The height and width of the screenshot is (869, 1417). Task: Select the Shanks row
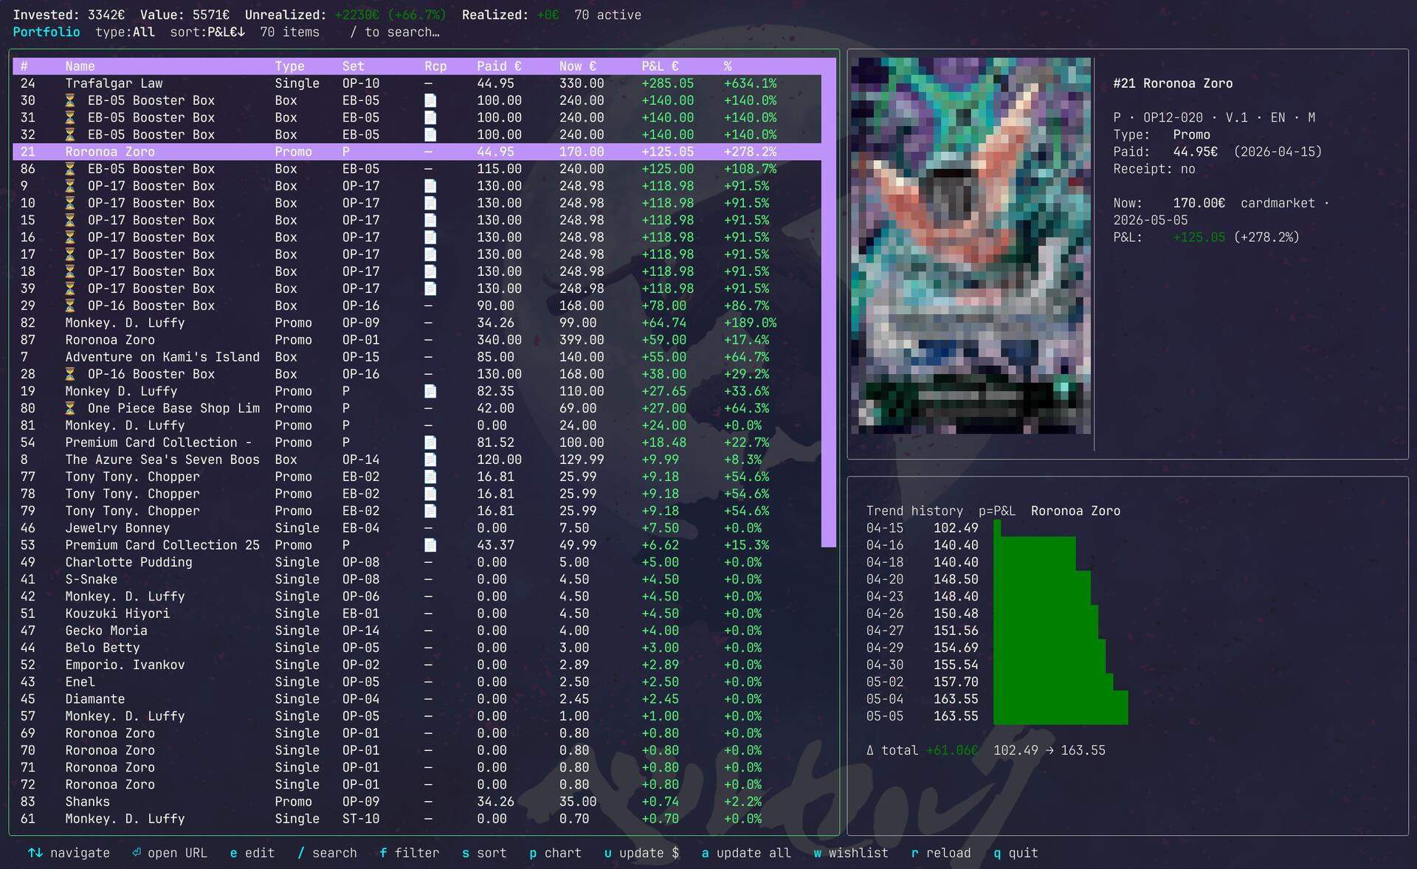(417, 802)
